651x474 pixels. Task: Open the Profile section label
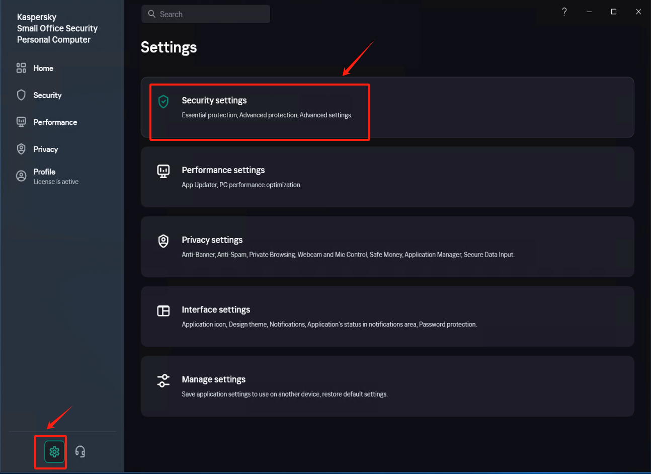pyautogui.click(x=44, y=172)
